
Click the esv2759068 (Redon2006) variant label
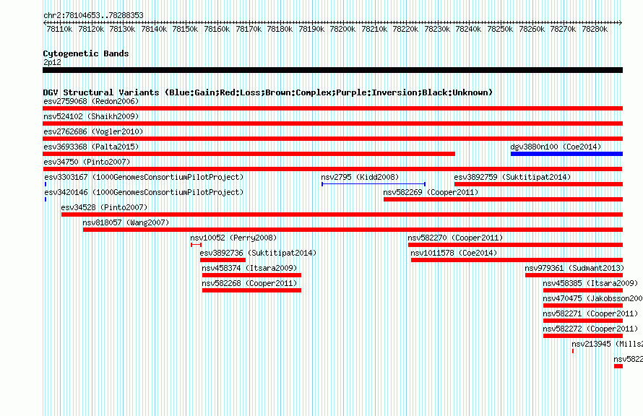point(91,101)
